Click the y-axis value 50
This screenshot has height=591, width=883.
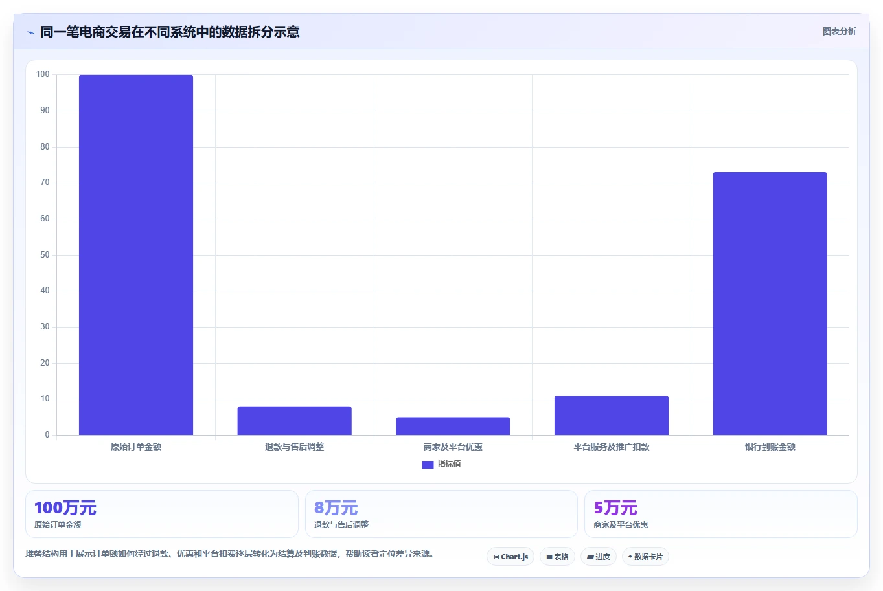(x=45, y=255)
